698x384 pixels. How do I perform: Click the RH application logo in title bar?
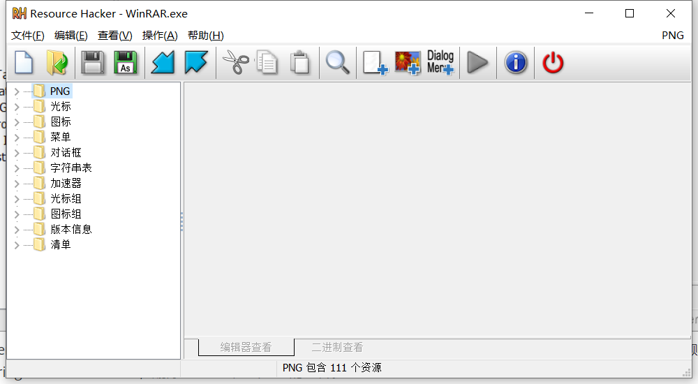tap(19, 13)
